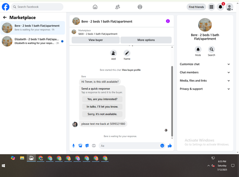Open the View buyer profile link

click(131, 70)
